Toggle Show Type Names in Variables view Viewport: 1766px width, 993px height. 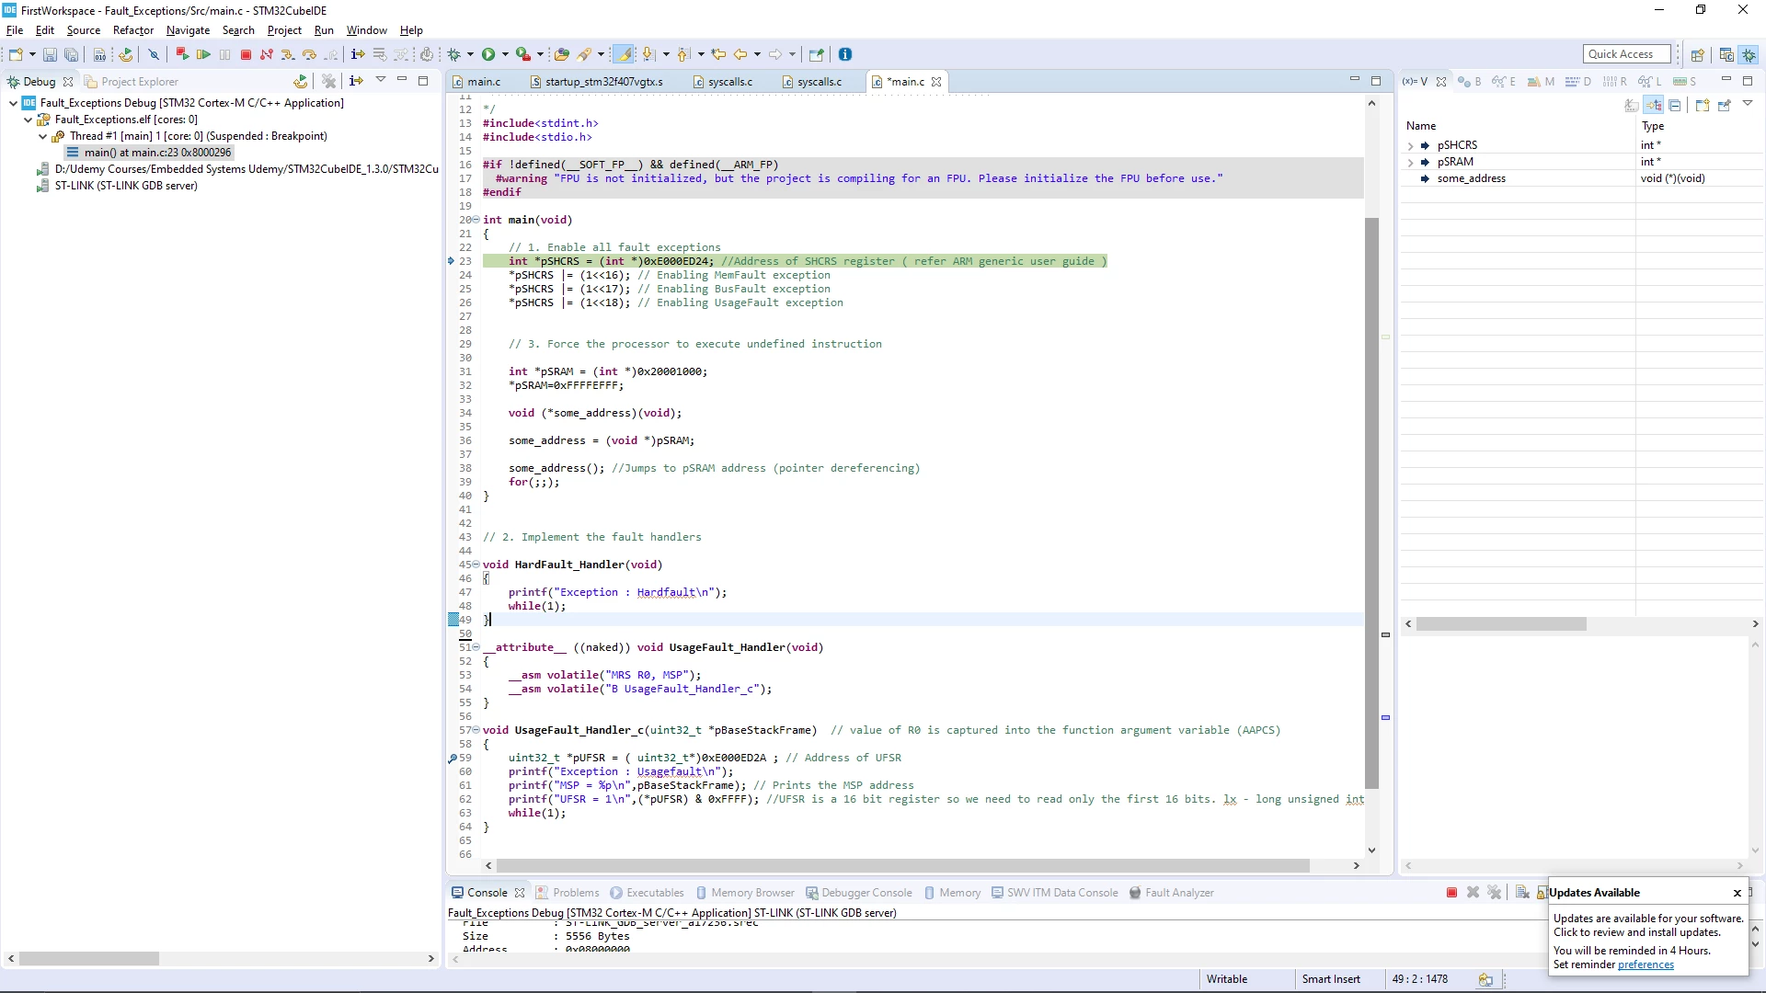point(1632,106)
